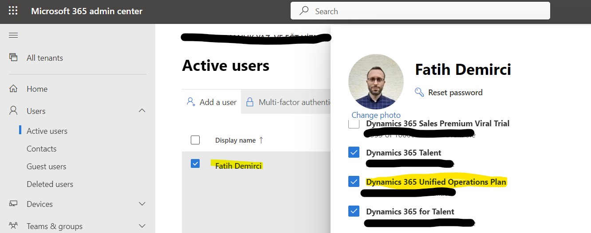
Task: Open All tenants in the sidebar
Action: coord(45,58)
